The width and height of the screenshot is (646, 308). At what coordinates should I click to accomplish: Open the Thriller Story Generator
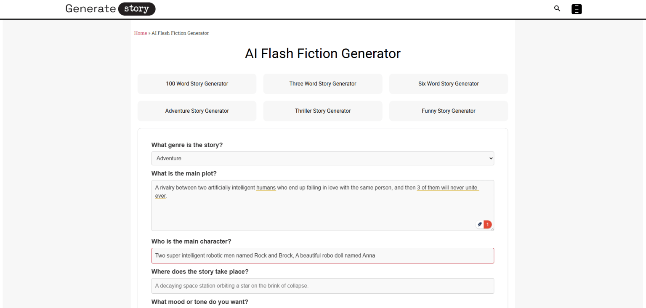pyautogui.click(x=322, y=111)
